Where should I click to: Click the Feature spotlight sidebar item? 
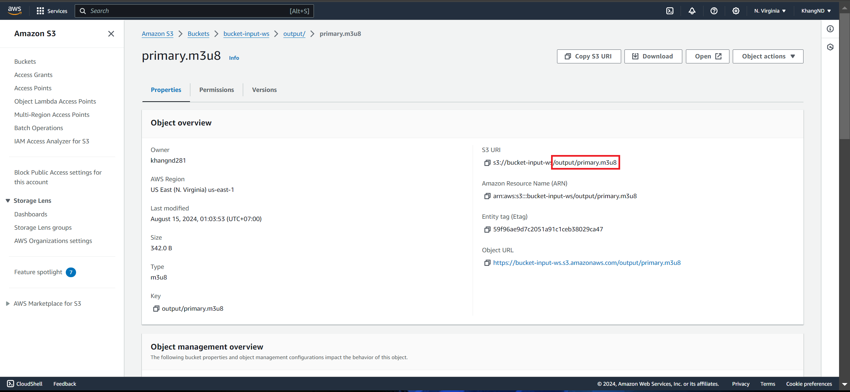click(x=38, y=272)
